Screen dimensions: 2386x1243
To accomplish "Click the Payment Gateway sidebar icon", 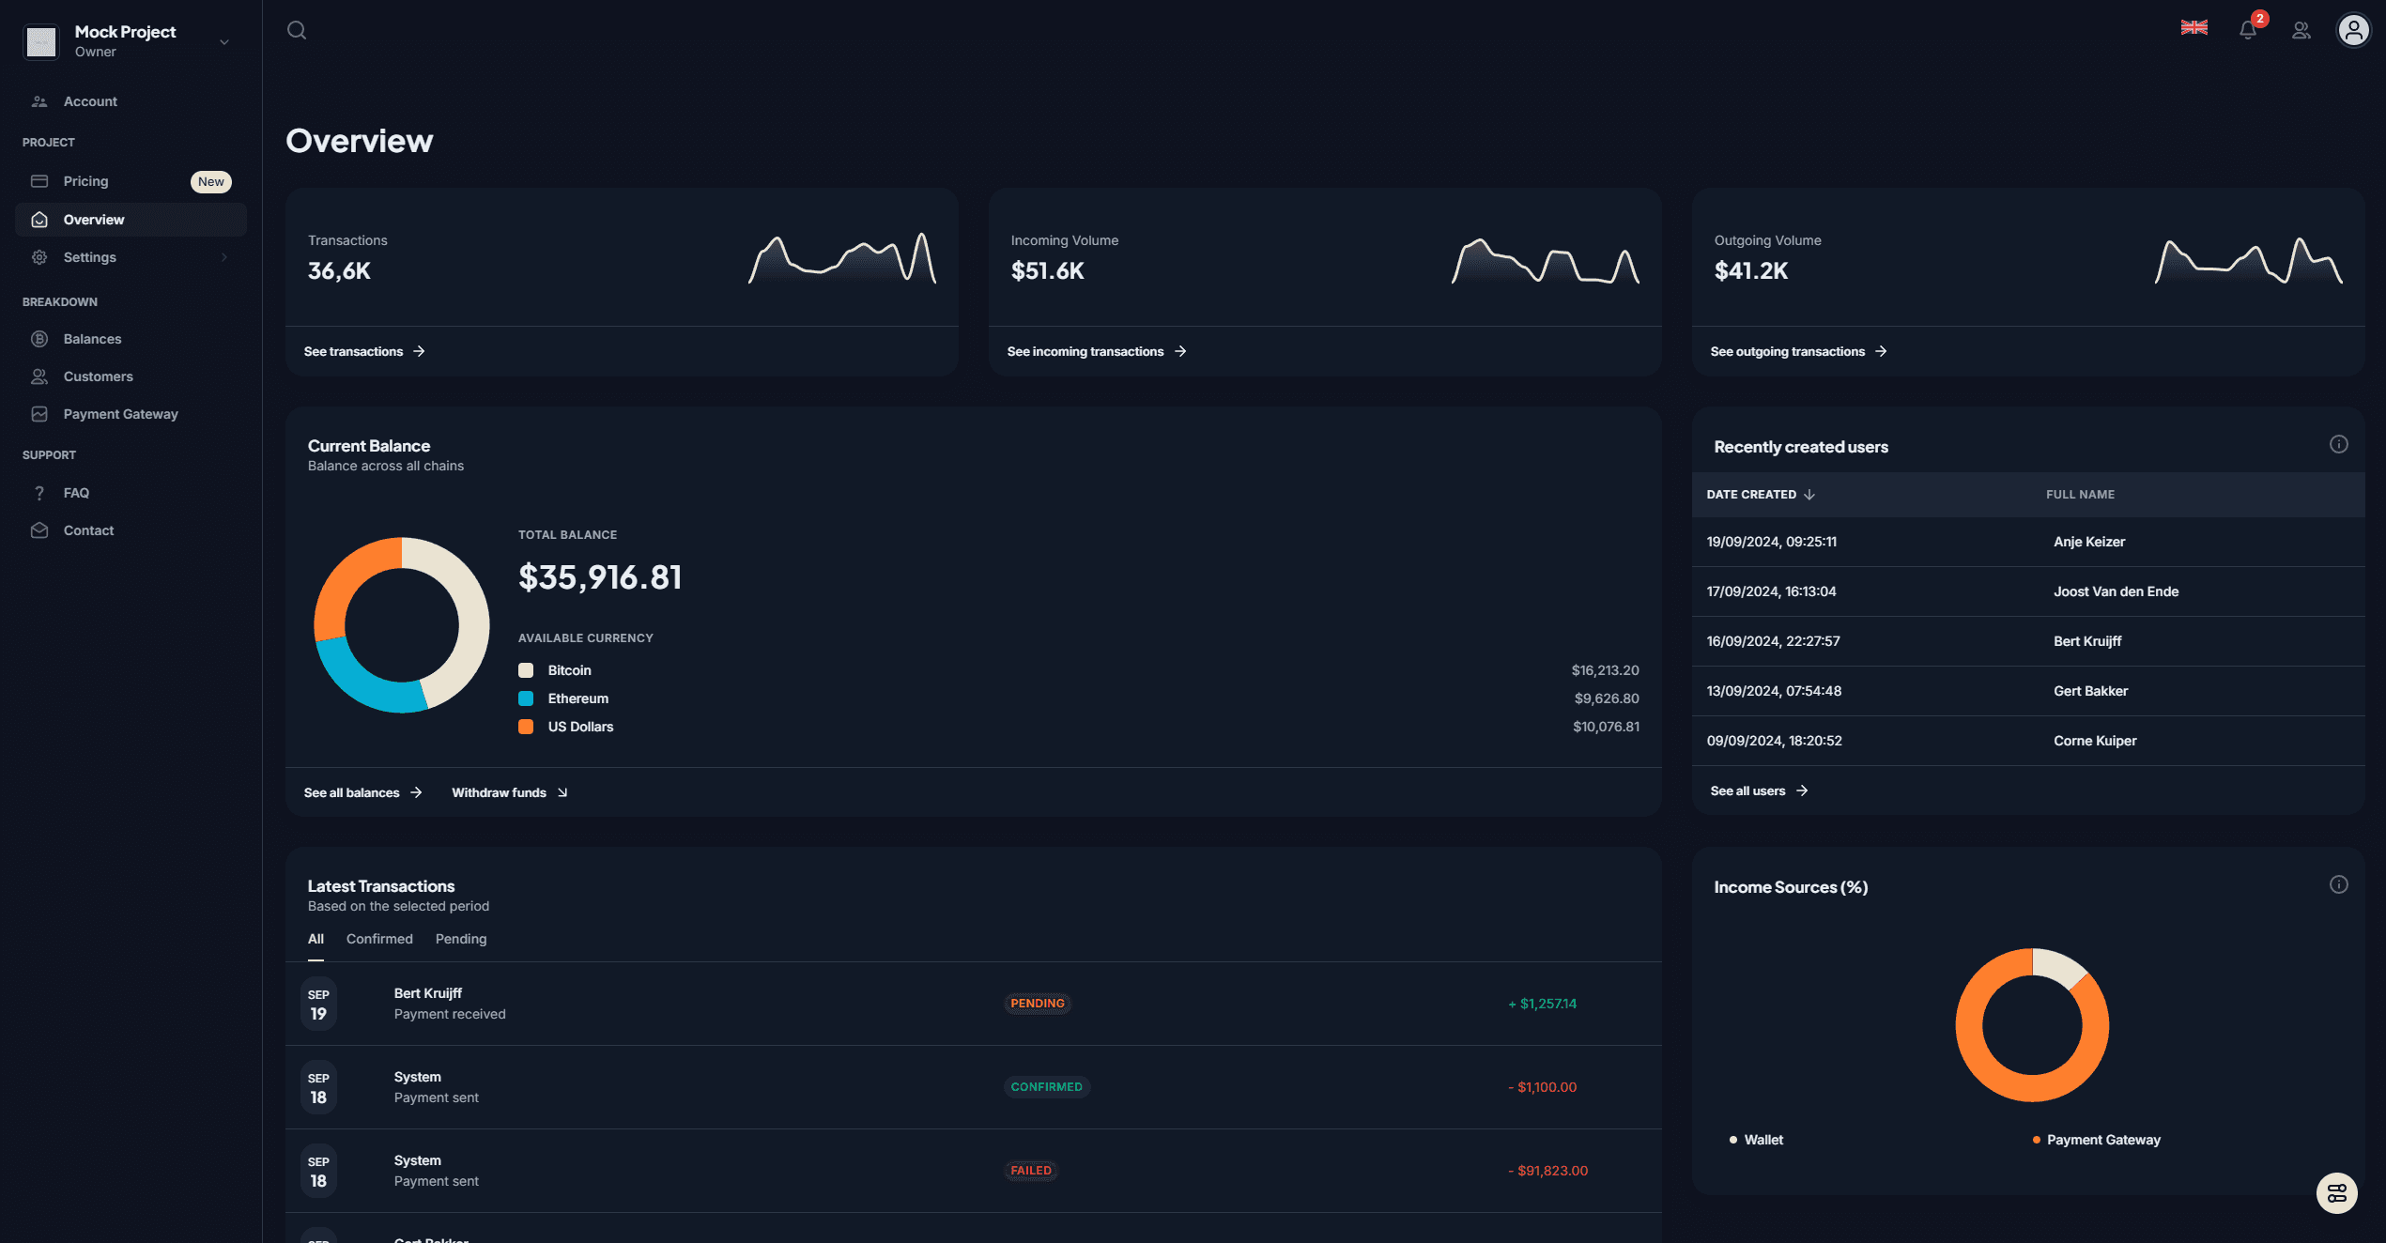I will click(39, 414).
